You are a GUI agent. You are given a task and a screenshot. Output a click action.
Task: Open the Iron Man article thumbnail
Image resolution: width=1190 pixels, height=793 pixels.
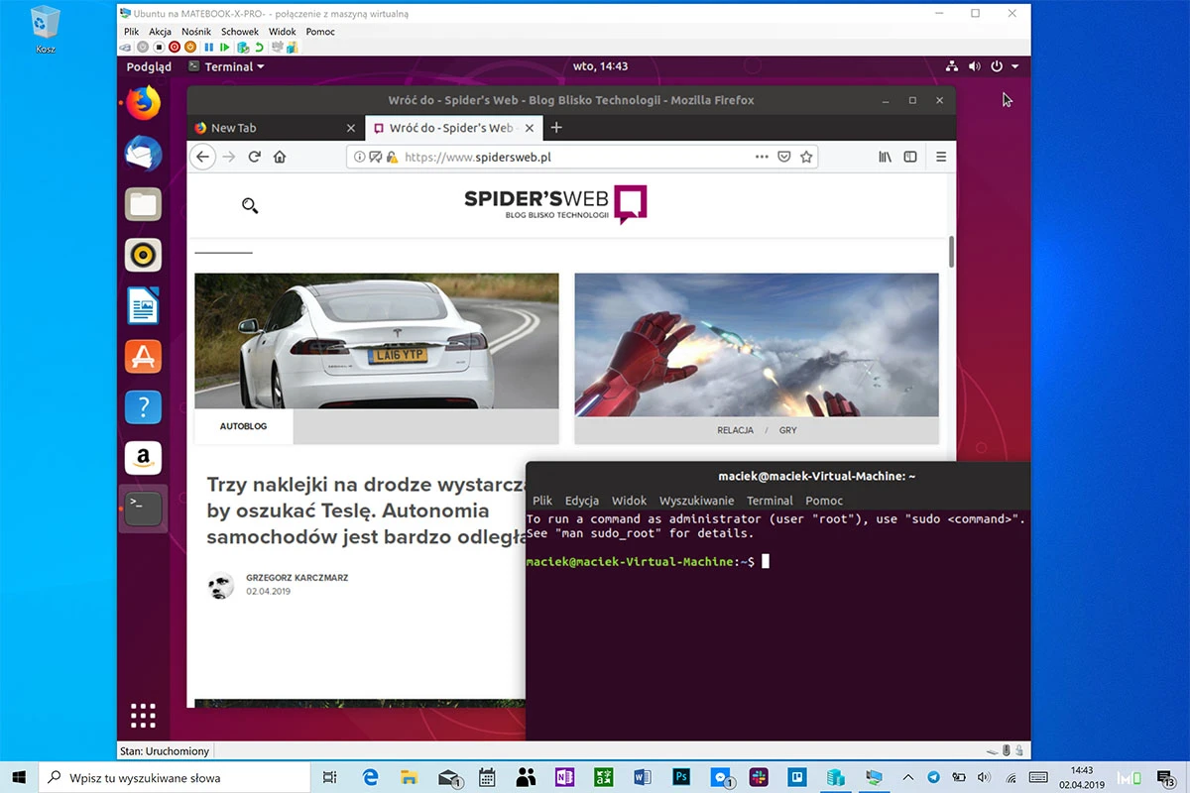(757, 345)
